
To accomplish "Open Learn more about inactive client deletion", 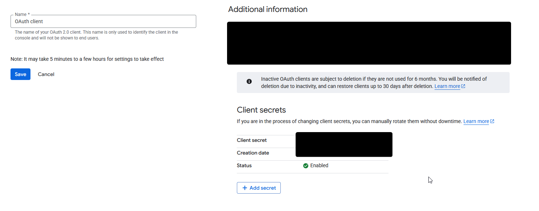I will [447, 86].
